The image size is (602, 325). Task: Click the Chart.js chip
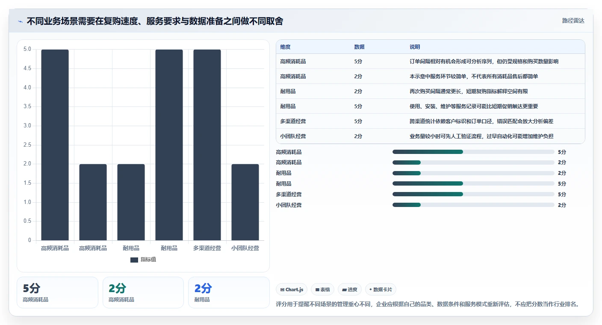(x=292, y=290)
